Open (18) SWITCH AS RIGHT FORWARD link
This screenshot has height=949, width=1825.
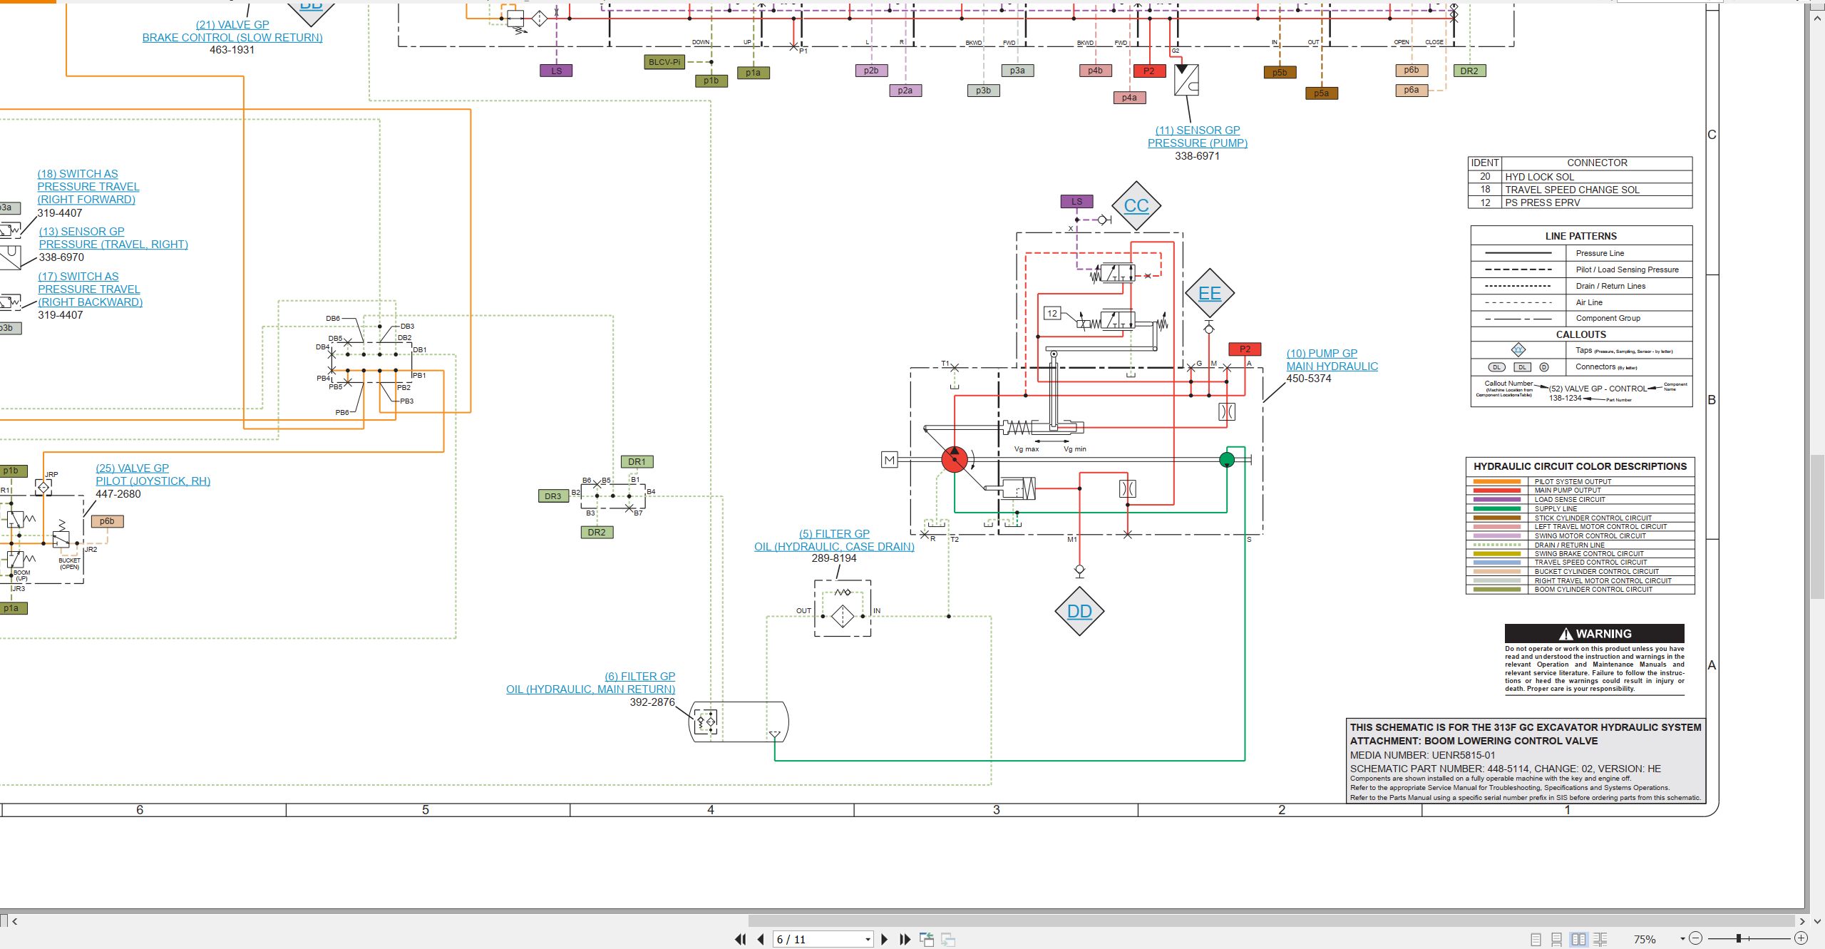click(x=88, y=186)
